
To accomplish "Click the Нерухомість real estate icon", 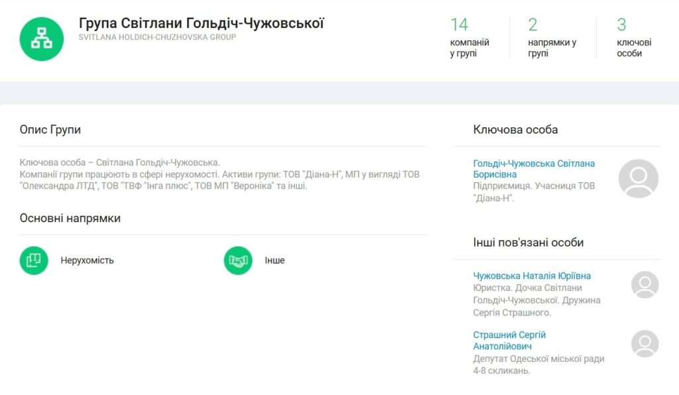I will click(34, 260).
